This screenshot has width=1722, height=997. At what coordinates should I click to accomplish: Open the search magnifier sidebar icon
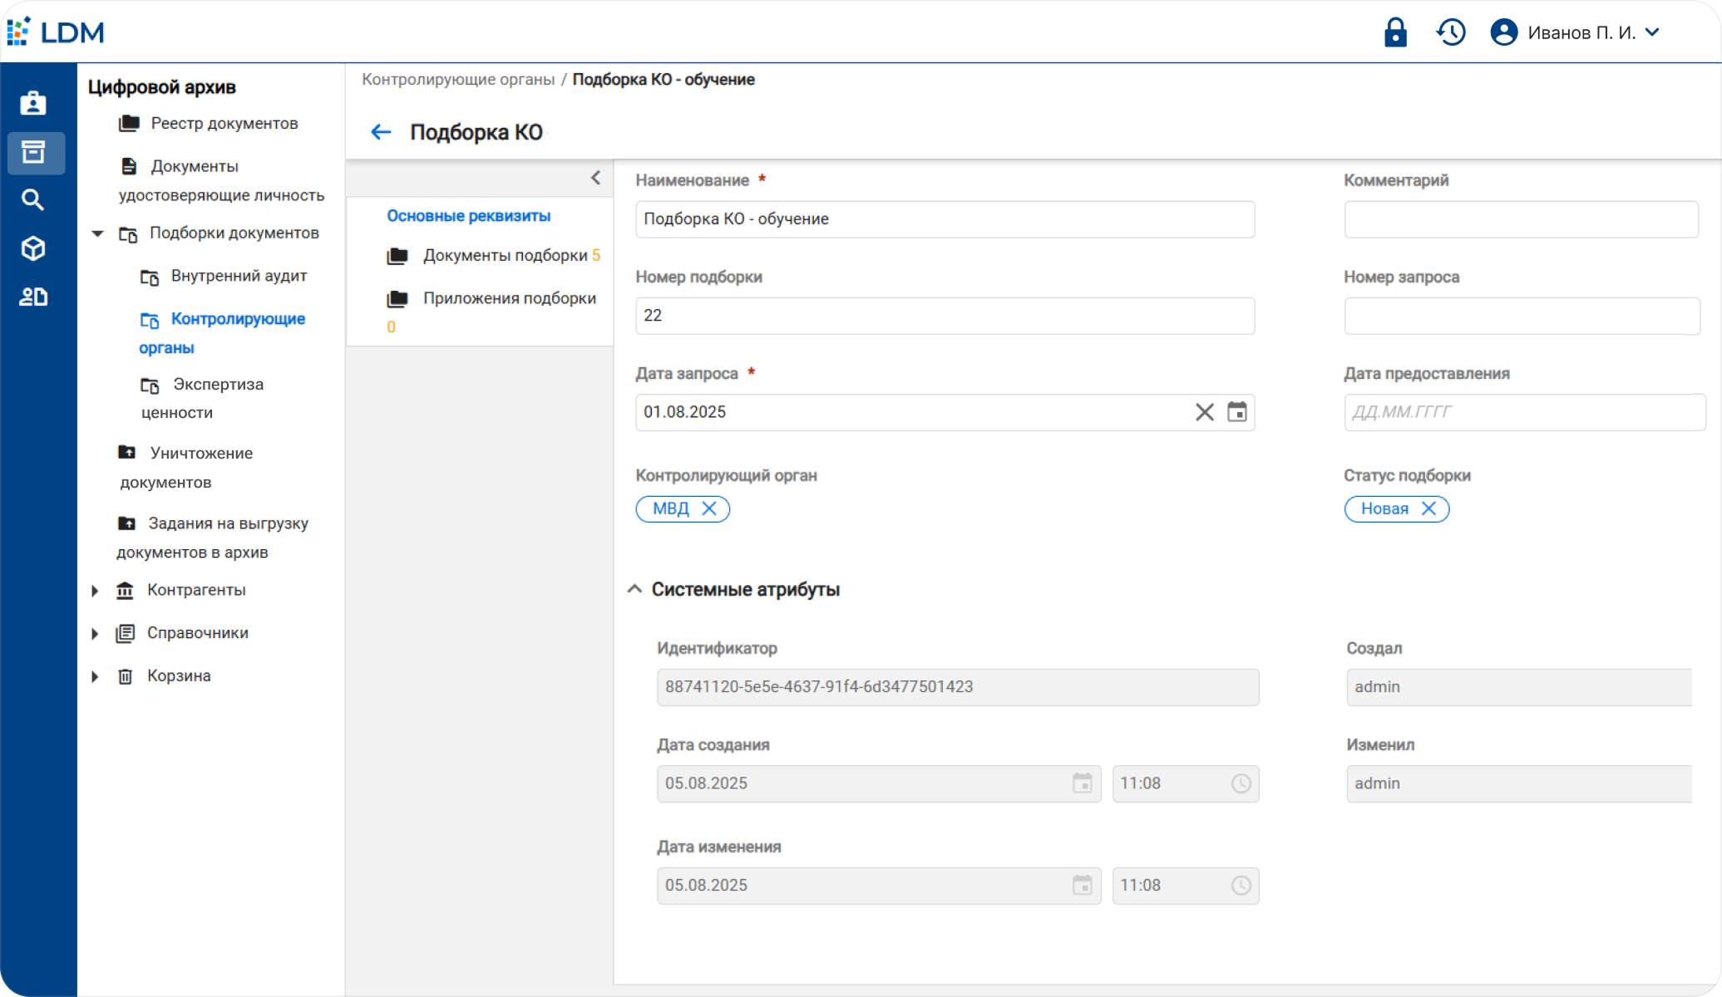tap(33, 200)
